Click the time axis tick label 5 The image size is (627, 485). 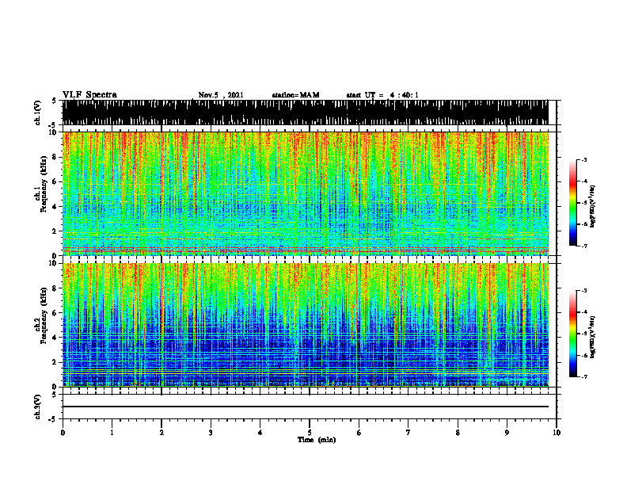tap(310, 433)
